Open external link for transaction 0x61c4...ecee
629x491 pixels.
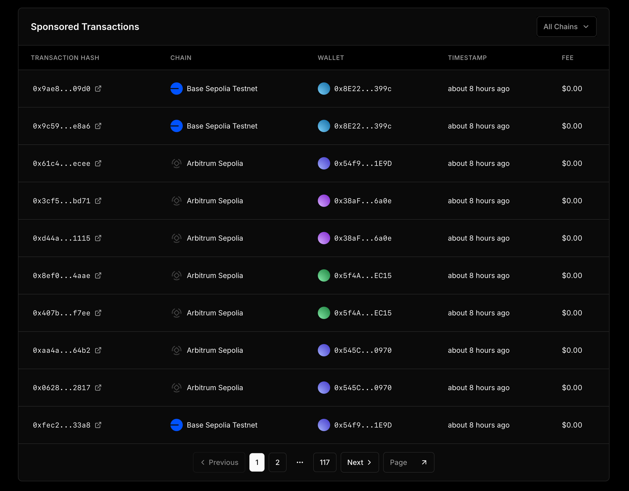(98, 163)
